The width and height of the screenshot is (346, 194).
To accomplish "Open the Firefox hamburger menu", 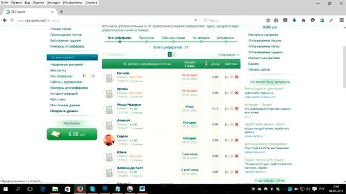I will tap(342, 20).
